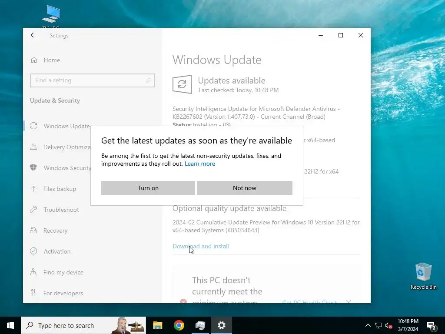The image size is (445, 334).
Task: Click the Recovery icon
Action: (x=33, y=230)
